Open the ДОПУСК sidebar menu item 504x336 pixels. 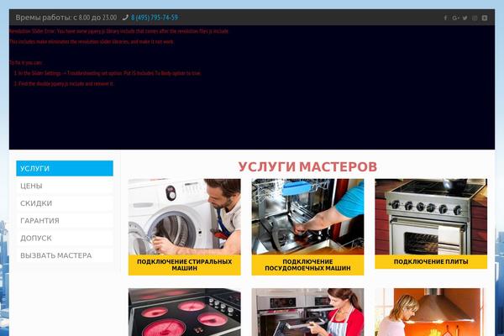(x=65, y=238)
